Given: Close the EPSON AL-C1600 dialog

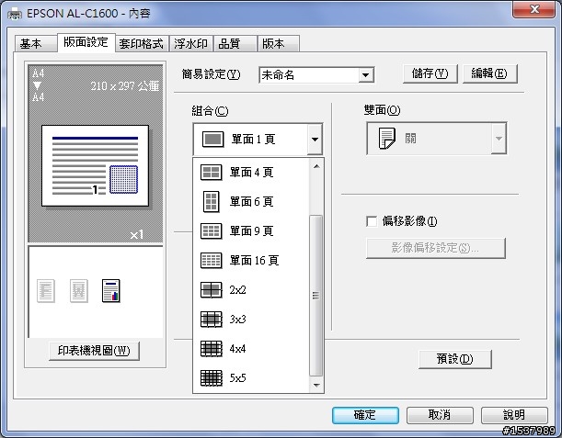Looking at the screenshot, I should pos(534,9).
